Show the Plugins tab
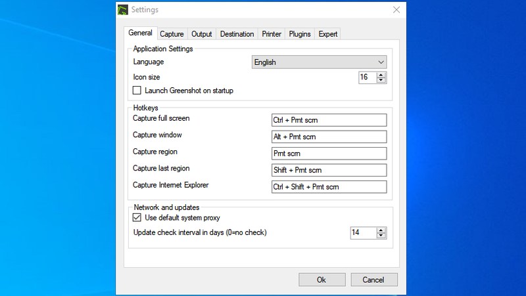 [299, 34]
